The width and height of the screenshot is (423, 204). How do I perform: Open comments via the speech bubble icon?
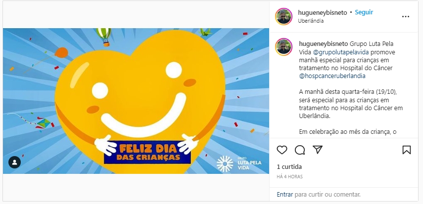300,150
